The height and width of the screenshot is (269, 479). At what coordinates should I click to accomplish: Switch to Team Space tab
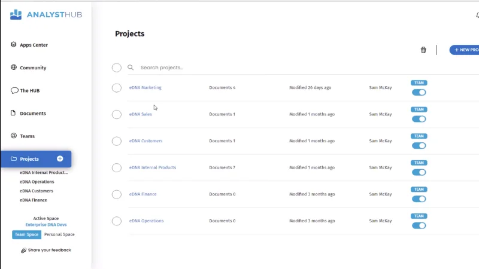pyautogui.click(x=26, y=234)
